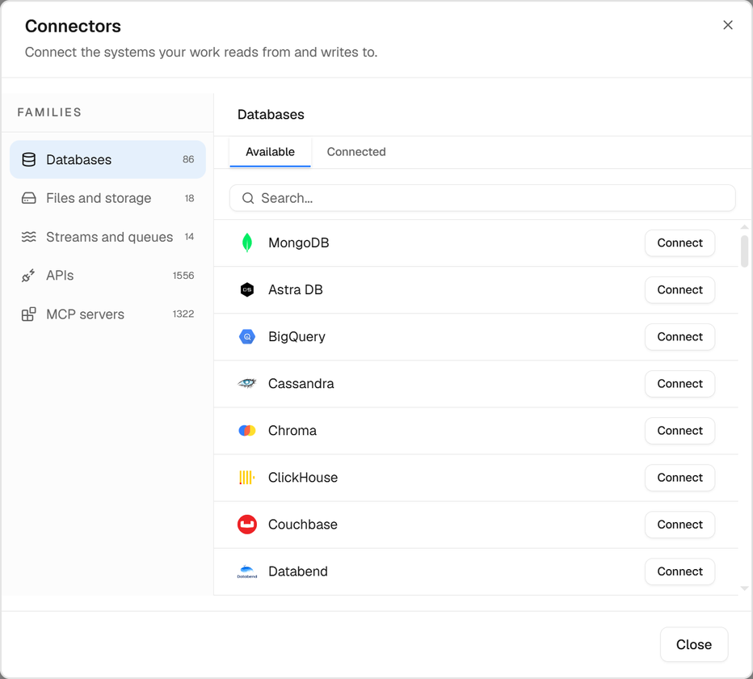Connect the Chroma connector
This screenshot has height=679, width=753.
click(679, 431)
